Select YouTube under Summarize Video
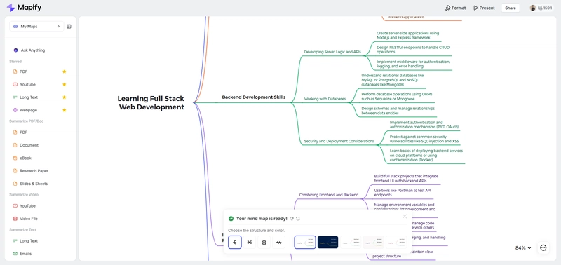 pos(27,206)
